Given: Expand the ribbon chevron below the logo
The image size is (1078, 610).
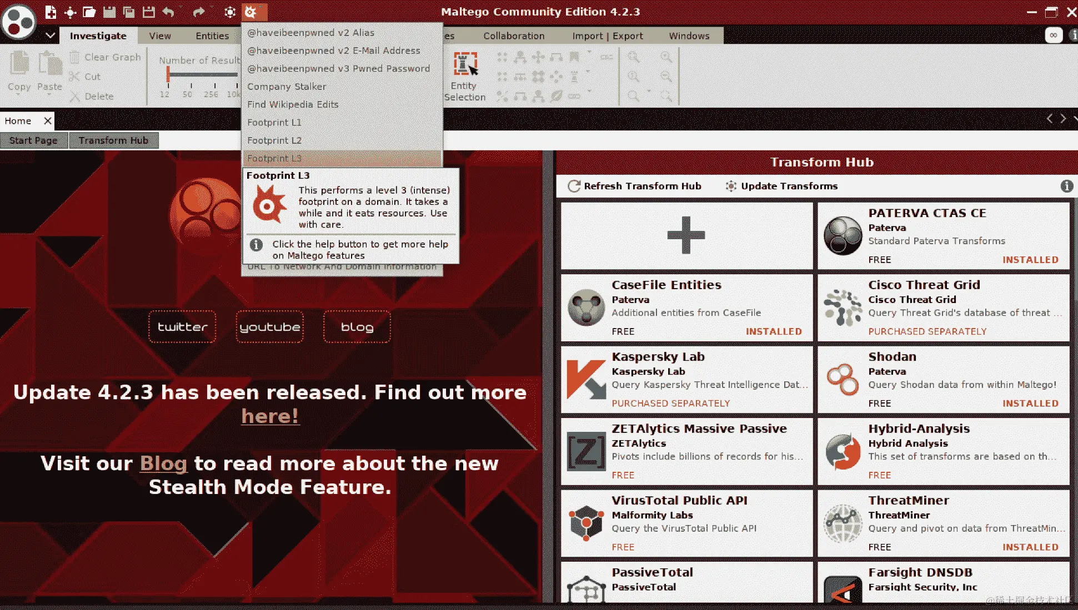Looking at the screenshot, I should click(x=50, y=36).
